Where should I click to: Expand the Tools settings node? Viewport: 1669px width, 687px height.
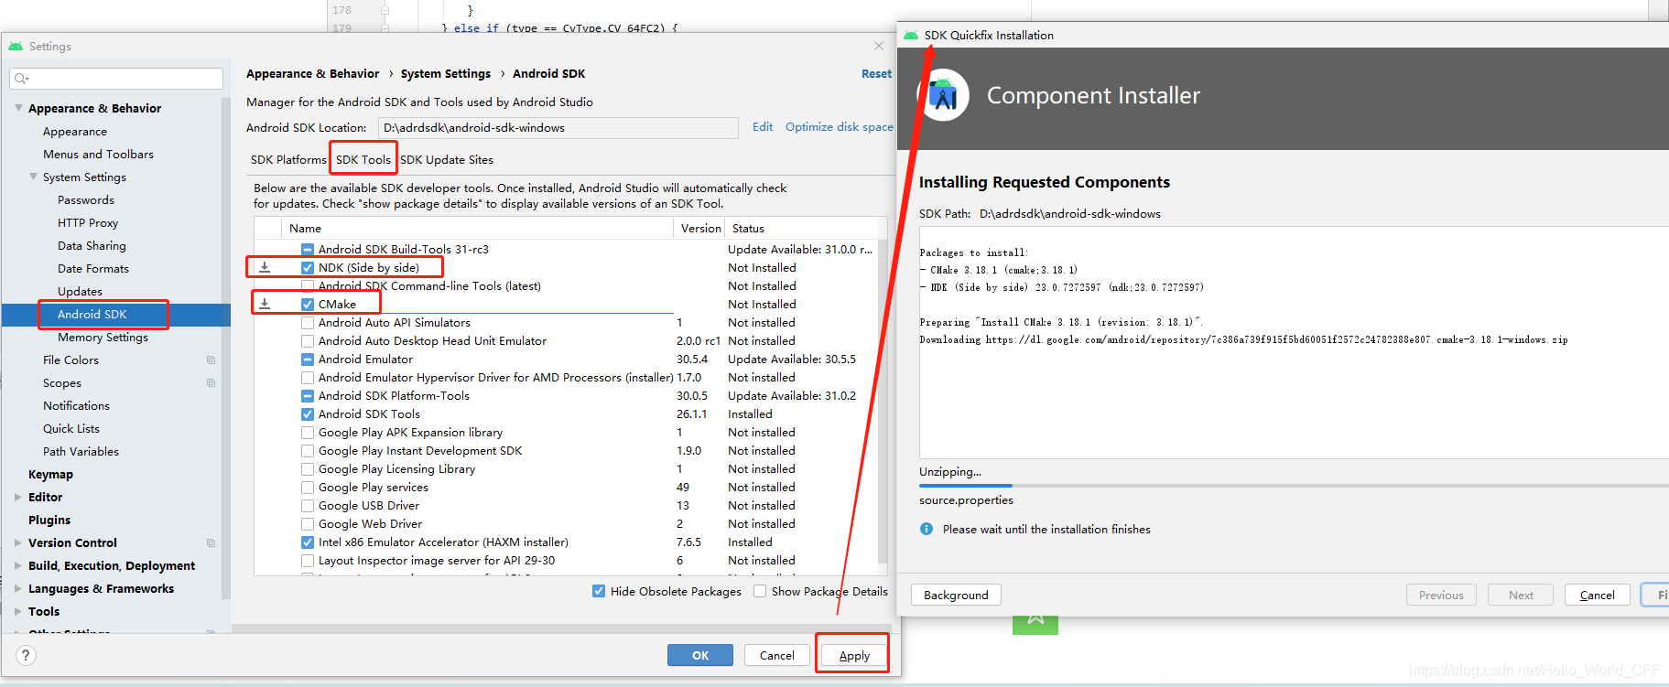[x=18, y=612]
